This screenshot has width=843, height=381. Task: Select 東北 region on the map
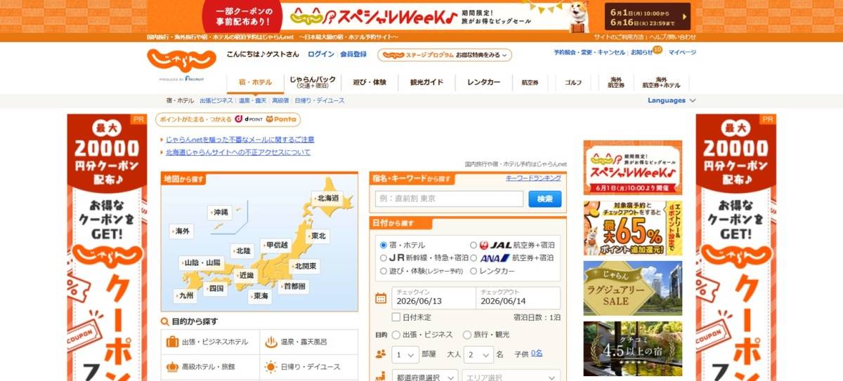tap(318, 236)
